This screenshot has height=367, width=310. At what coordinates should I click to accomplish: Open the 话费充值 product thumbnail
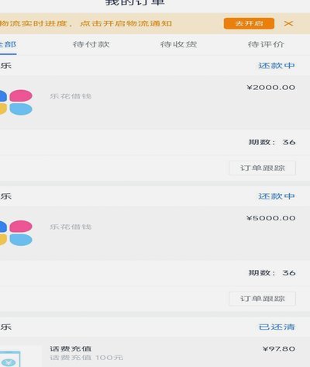click(x=10, y=358)
